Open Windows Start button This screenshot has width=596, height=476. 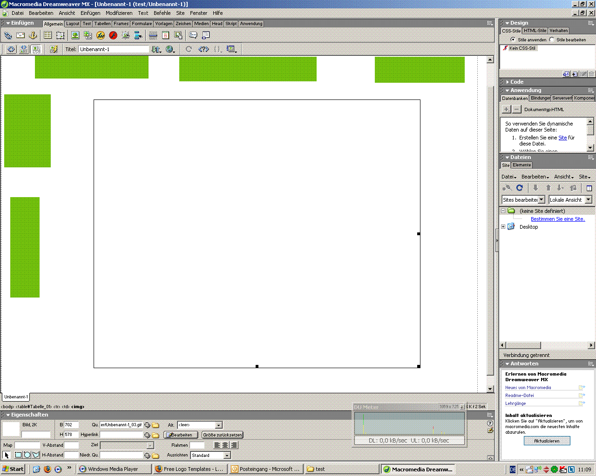(13, 469)
